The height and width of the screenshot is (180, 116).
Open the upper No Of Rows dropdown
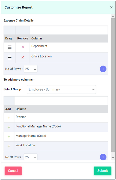[31, 69]
